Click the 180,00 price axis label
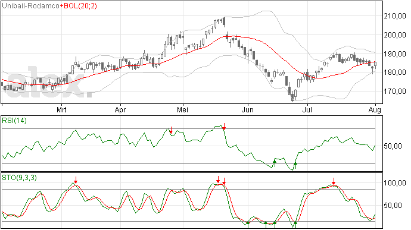 pos(395,73)
